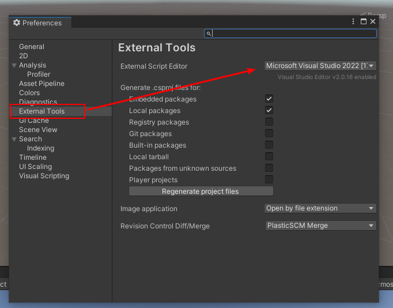The height and width of the screenshot is (308, 393).
Task: Open Asset Pipeline preferences
Action: [41, 84]
